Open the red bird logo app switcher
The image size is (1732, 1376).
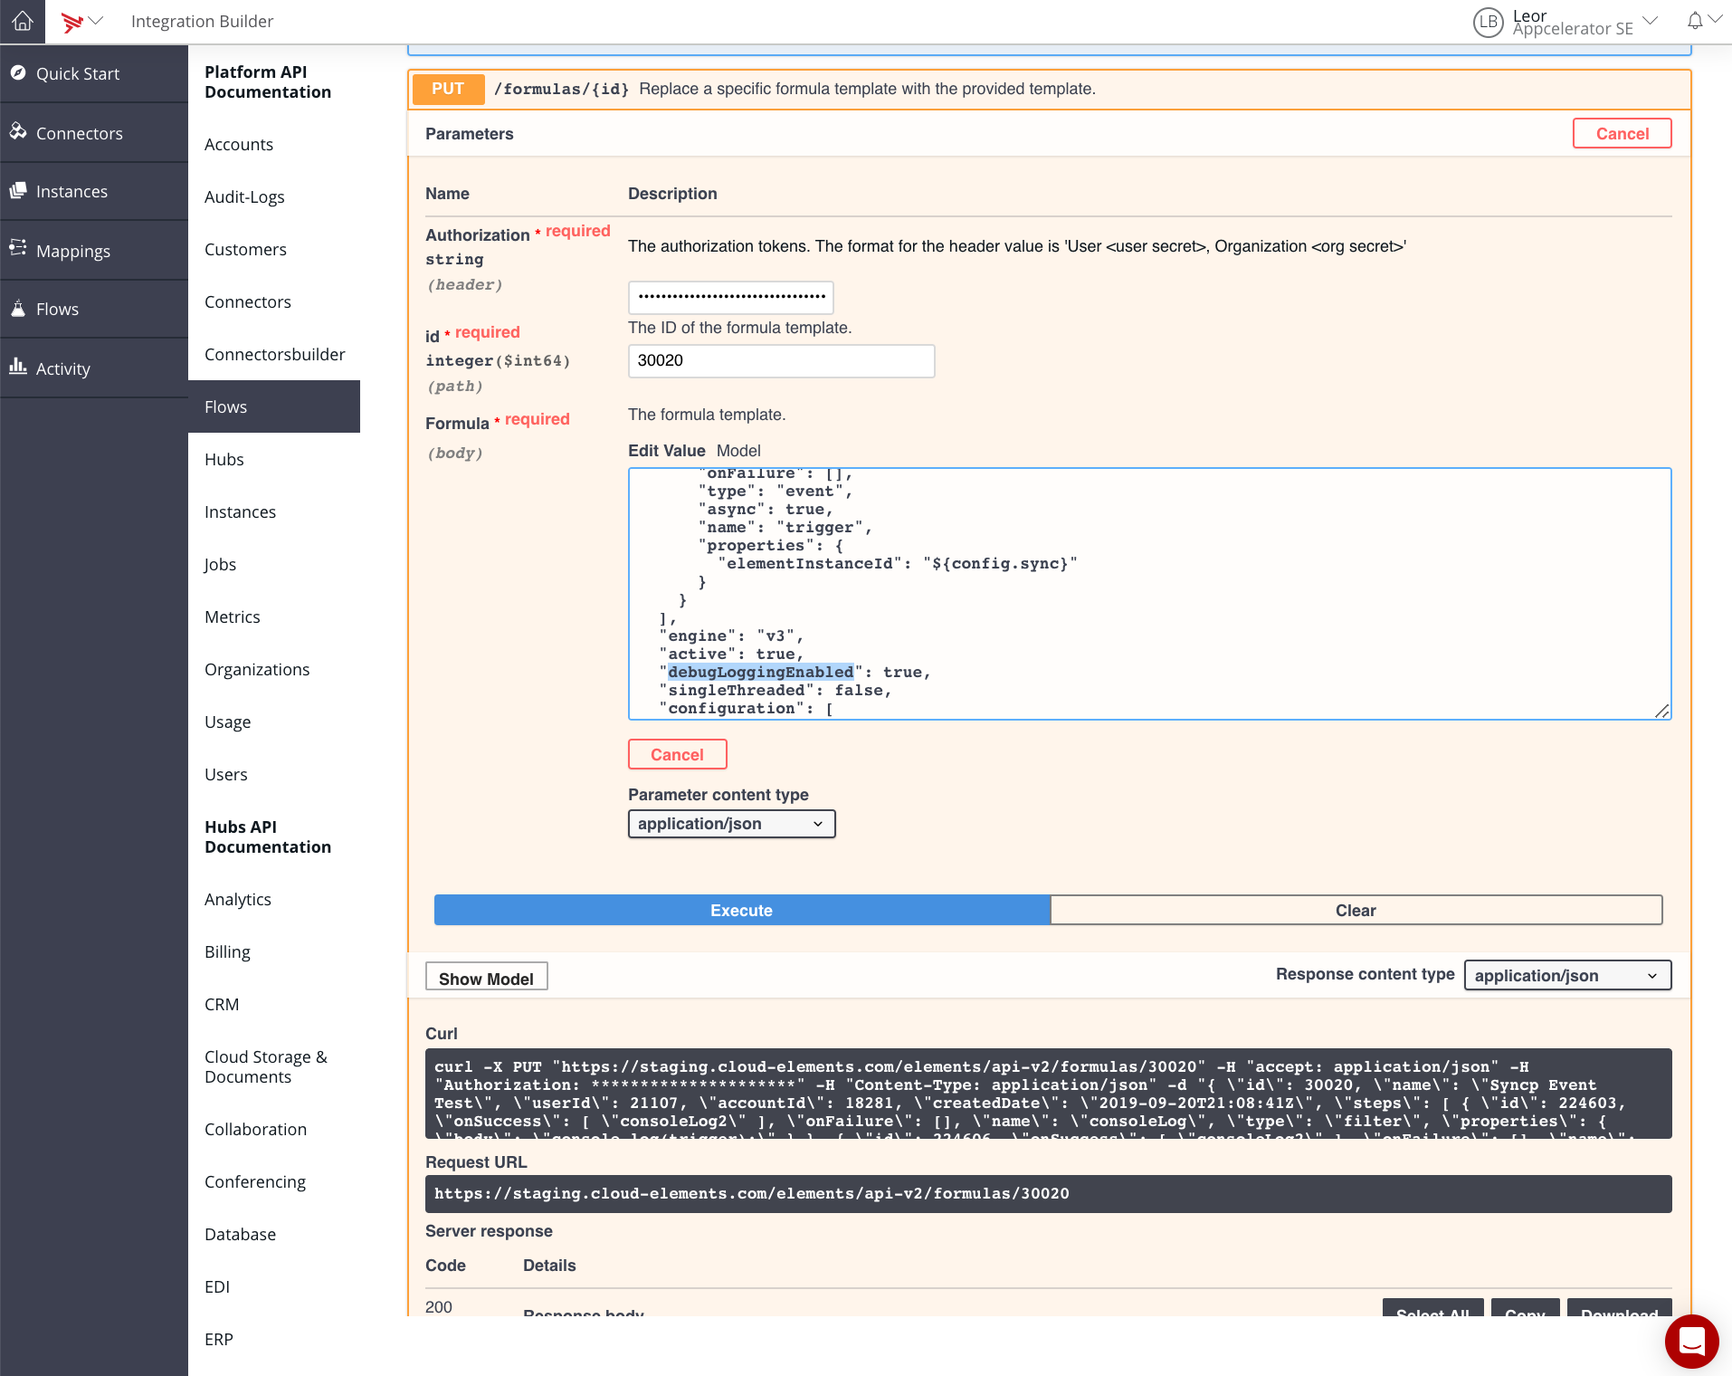click(81, 21)
